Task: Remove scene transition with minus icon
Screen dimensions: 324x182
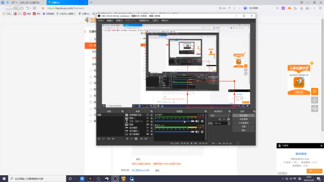Action: [x=224, y=119]
